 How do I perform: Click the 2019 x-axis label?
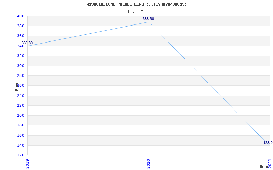pos(27,164)
